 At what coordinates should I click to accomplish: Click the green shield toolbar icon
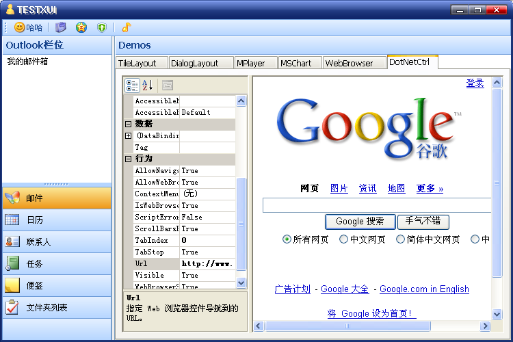coord(102,27)
